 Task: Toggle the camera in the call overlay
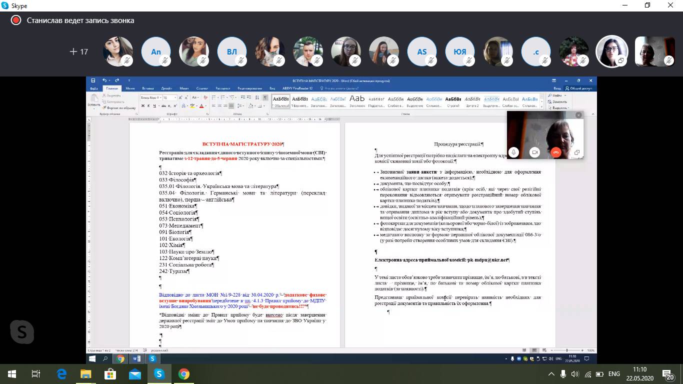[534, 152]
